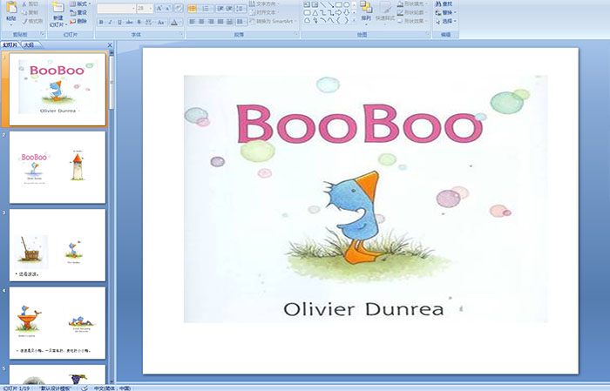Click the Paste clipboard icon
The height and width of the screenshot is (391, 610).
pos(11,8)
